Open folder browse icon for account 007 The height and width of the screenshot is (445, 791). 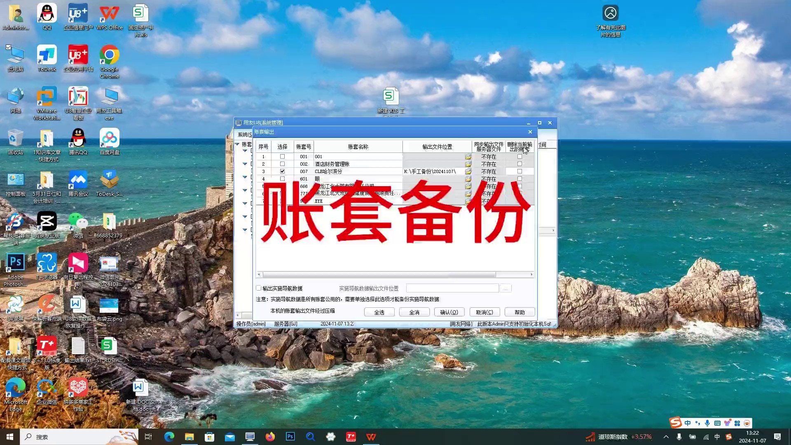coord(468,171)
